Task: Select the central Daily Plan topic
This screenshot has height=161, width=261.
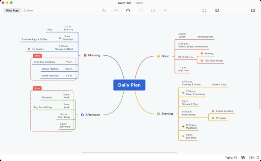Action: pos(129,85)
